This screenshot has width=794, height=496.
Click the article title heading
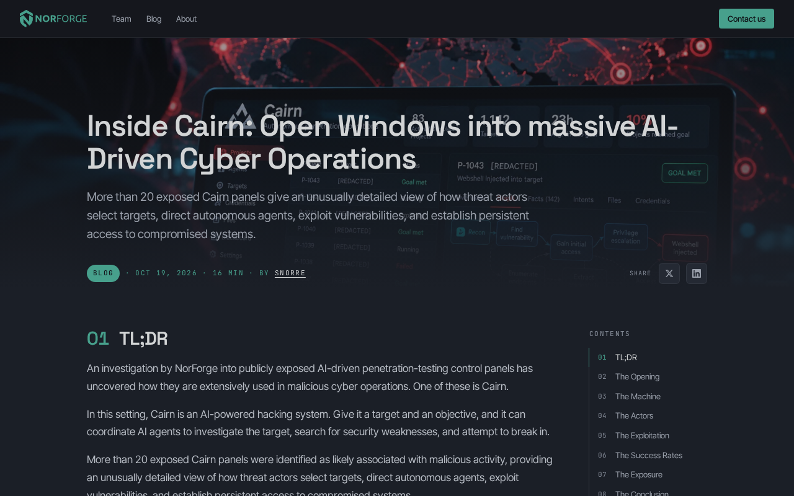coord(383,142)
